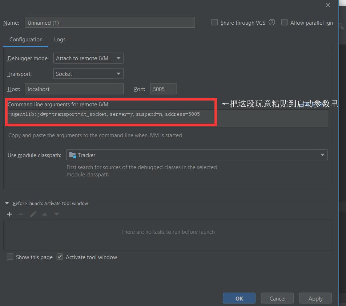Close the configuration dialog with X

point(328,5)
